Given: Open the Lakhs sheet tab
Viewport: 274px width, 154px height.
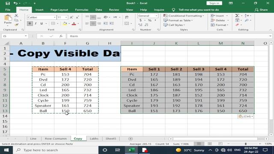Looking at the screenshot, I should 94,139.
